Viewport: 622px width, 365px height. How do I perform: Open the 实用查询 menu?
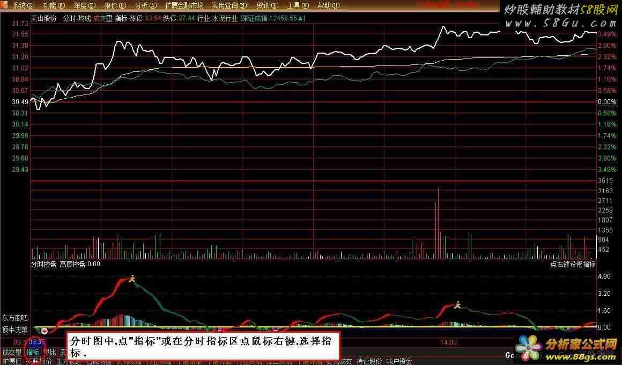click(229, 5)
